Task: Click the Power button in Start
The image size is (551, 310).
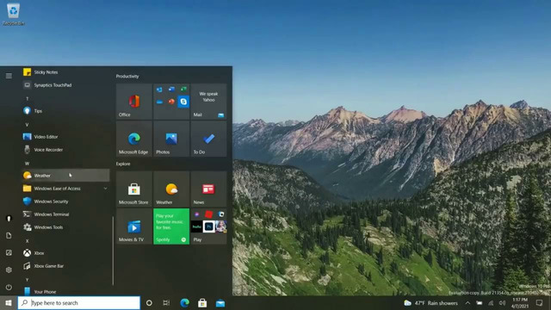Action: click(9, 287)
